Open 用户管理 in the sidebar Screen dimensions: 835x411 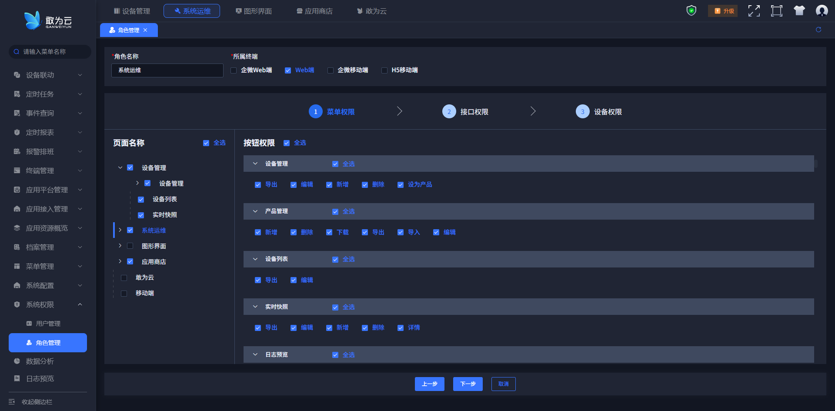(x=48, y=324)
